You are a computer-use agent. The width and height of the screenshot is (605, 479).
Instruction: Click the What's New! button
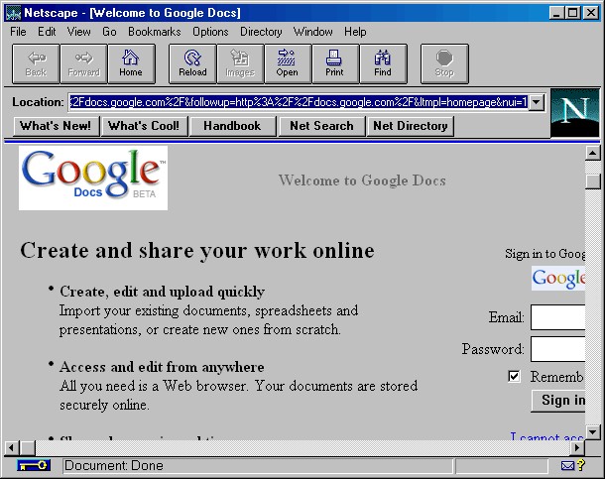click(57, 126)
